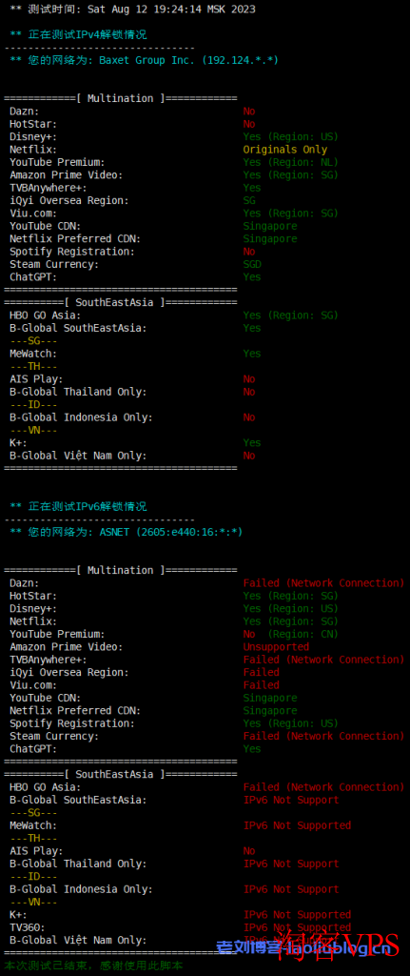This screenshot has height=976, width=410.
Task: Select the Disney+ Yes (Region: US) IPv4 result
Action: point(291,137)
